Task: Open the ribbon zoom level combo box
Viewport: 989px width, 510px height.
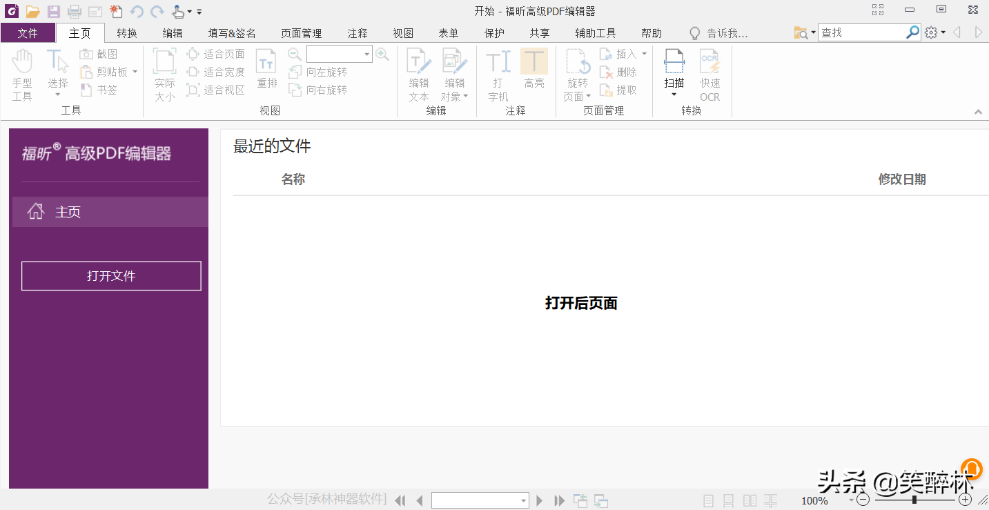Action: [x=340, y=54]
